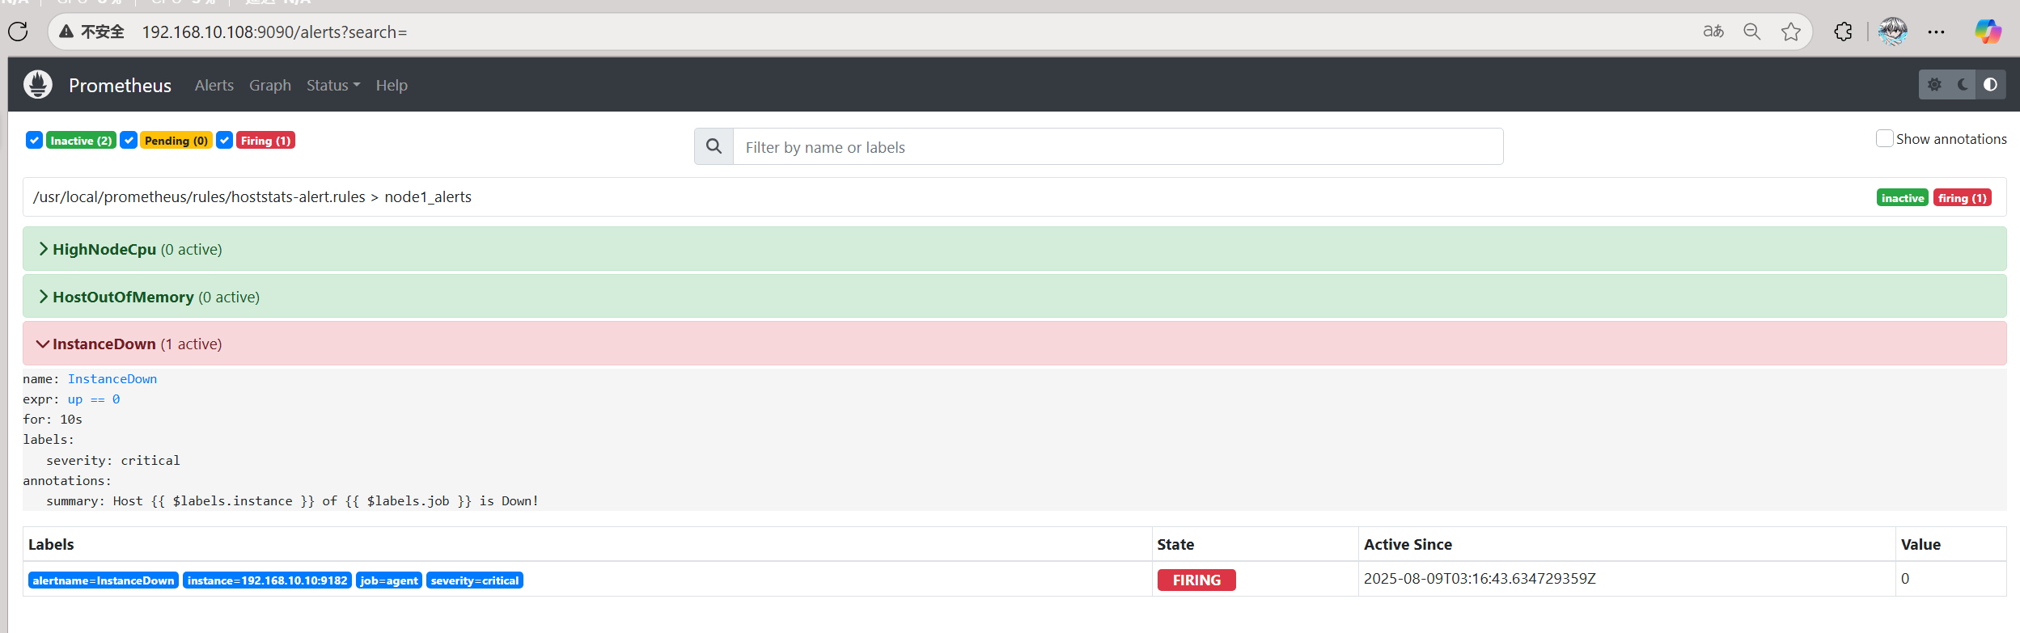Open the read-aloud/translate icon in the address bar
2020x633 pixels.
(1713, 32)
